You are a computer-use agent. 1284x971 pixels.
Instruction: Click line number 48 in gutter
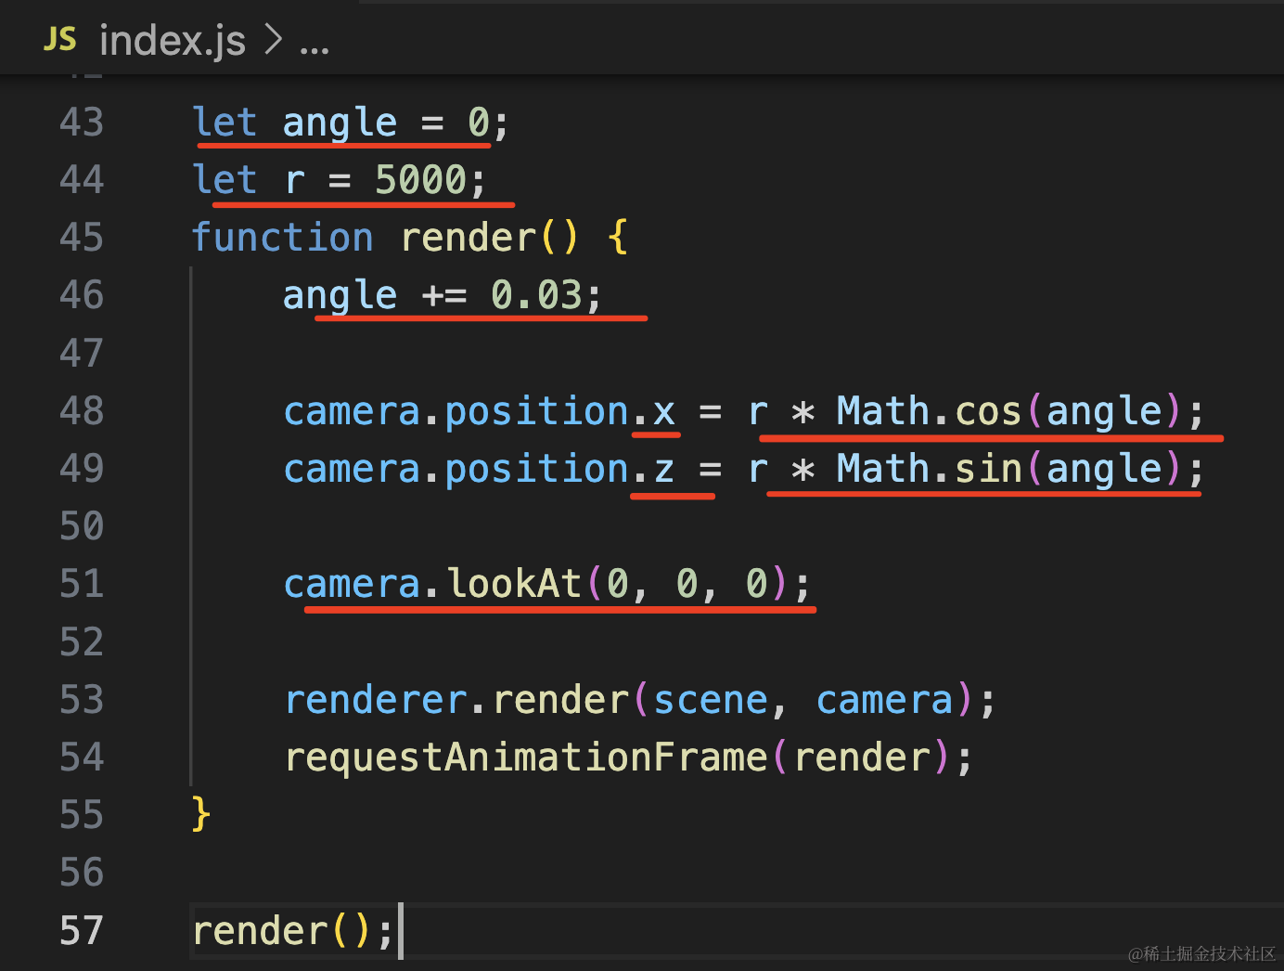click(x=82, y=411)
